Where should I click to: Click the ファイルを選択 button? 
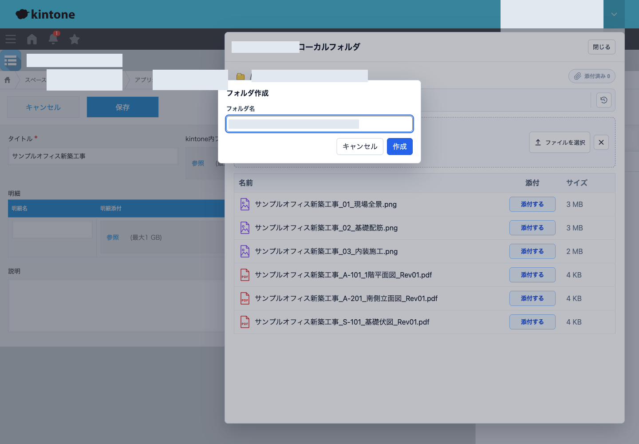[560, 143]
